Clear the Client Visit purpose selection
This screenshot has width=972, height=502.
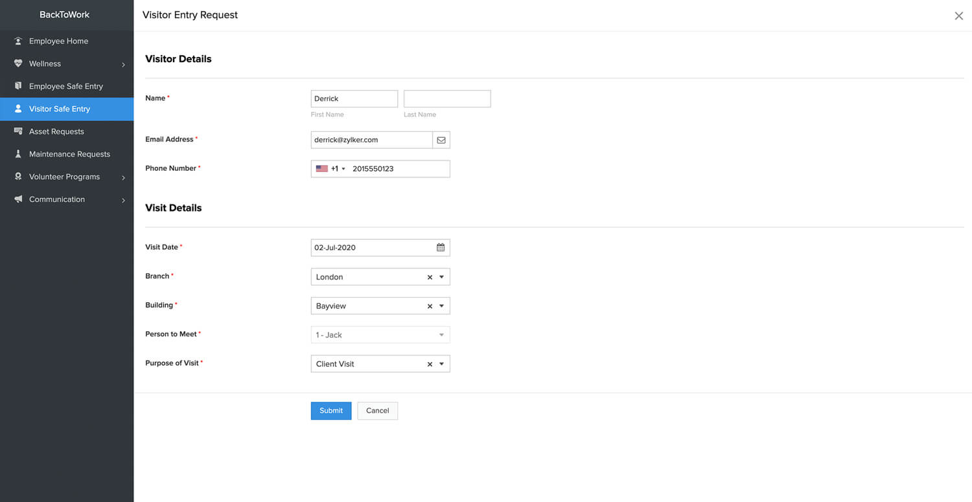click(430, 364)
